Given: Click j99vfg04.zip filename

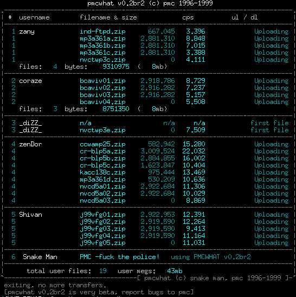Looking at the screenshot, I should point(102,236).
